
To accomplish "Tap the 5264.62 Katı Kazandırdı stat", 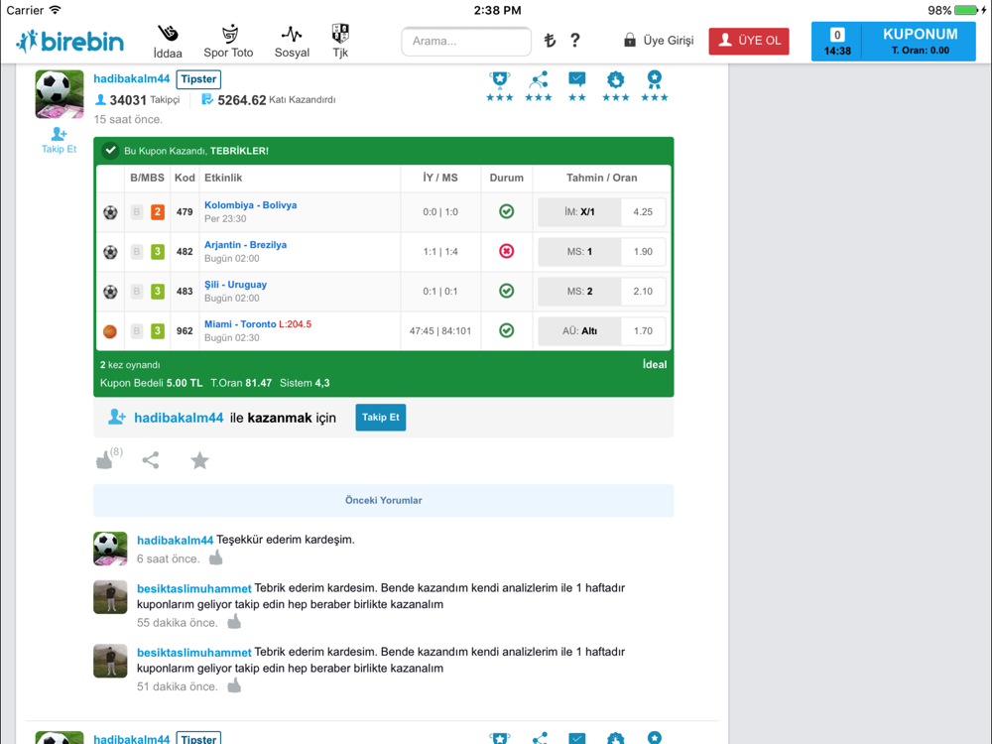I will point(268,100).
